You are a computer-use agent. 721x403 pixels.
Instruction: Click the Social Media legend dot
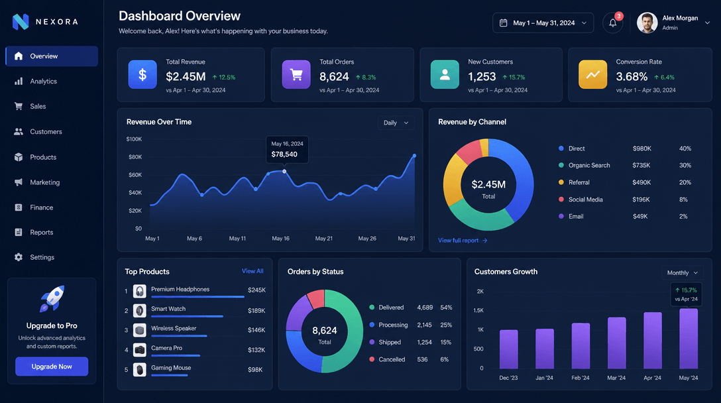click(561, 200)
